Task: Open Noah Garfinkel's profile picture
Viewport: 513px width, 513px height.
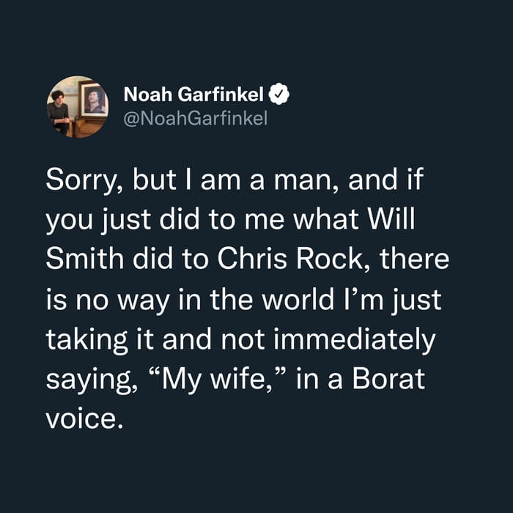Action: click(x=78, y=107)
